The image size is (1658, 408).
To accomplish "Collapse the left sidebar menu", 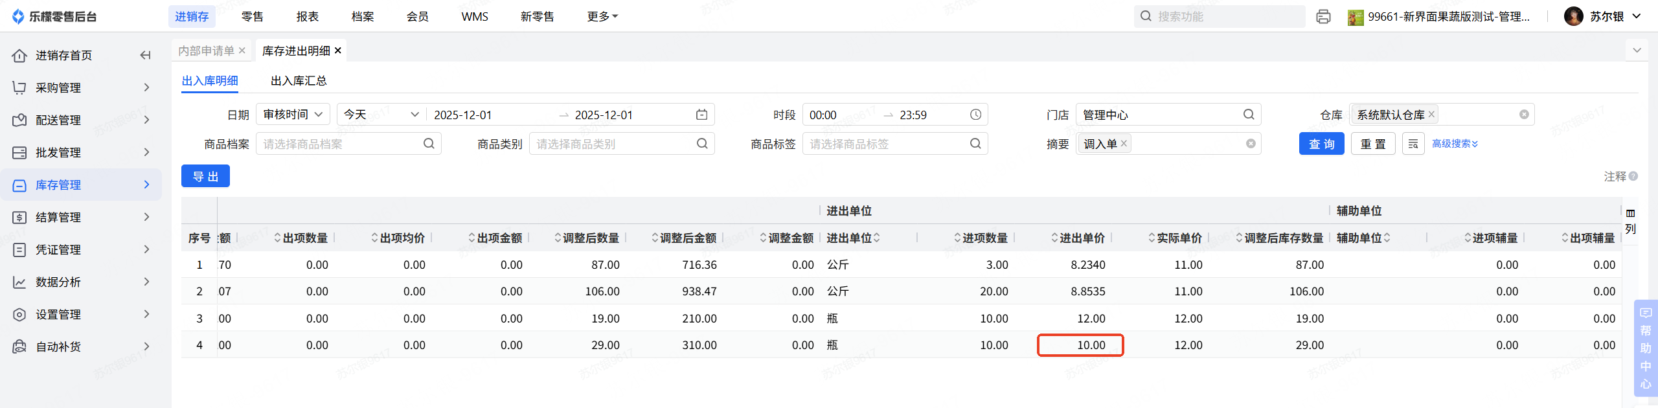I will (x=146, y=56).
